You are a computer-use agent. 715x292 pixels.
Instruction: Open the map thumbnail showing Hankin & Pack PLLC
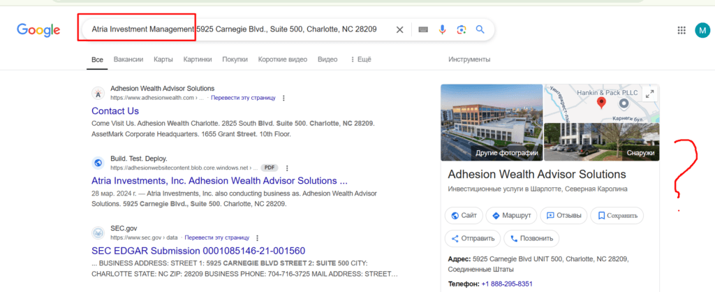pos(602,103)
